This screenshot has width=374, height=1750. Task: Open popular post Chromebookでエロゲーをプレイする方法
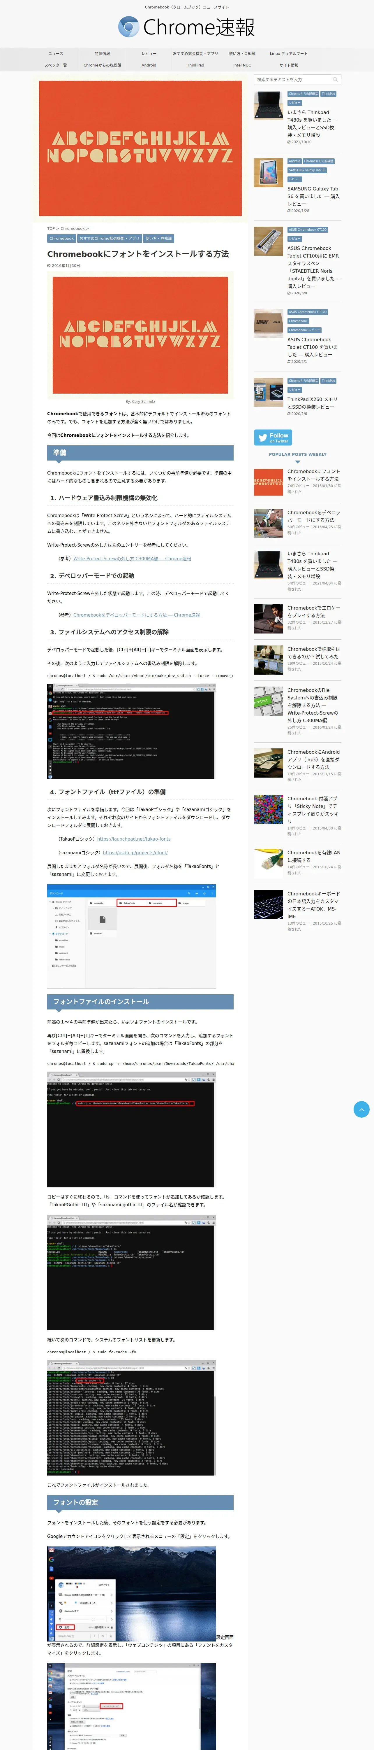tap(314, 611)
